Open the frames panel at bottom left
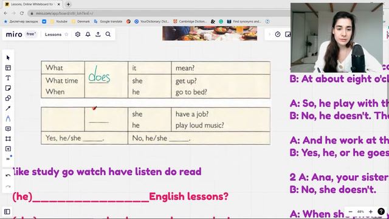Screen dimensions: 389x219 (7, 212)
